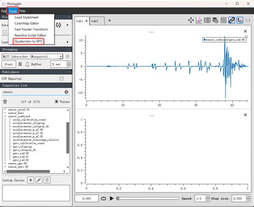Select Quaternion to RPY
This screenshot has width=254, height=207.
[x=28, y=41]
